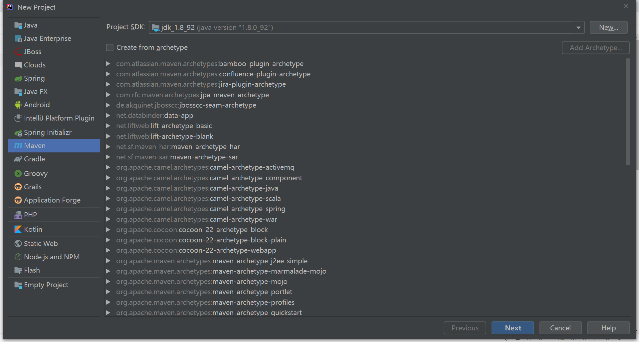Expand maven-archetype-quickstart entry

tap(108, 312)
